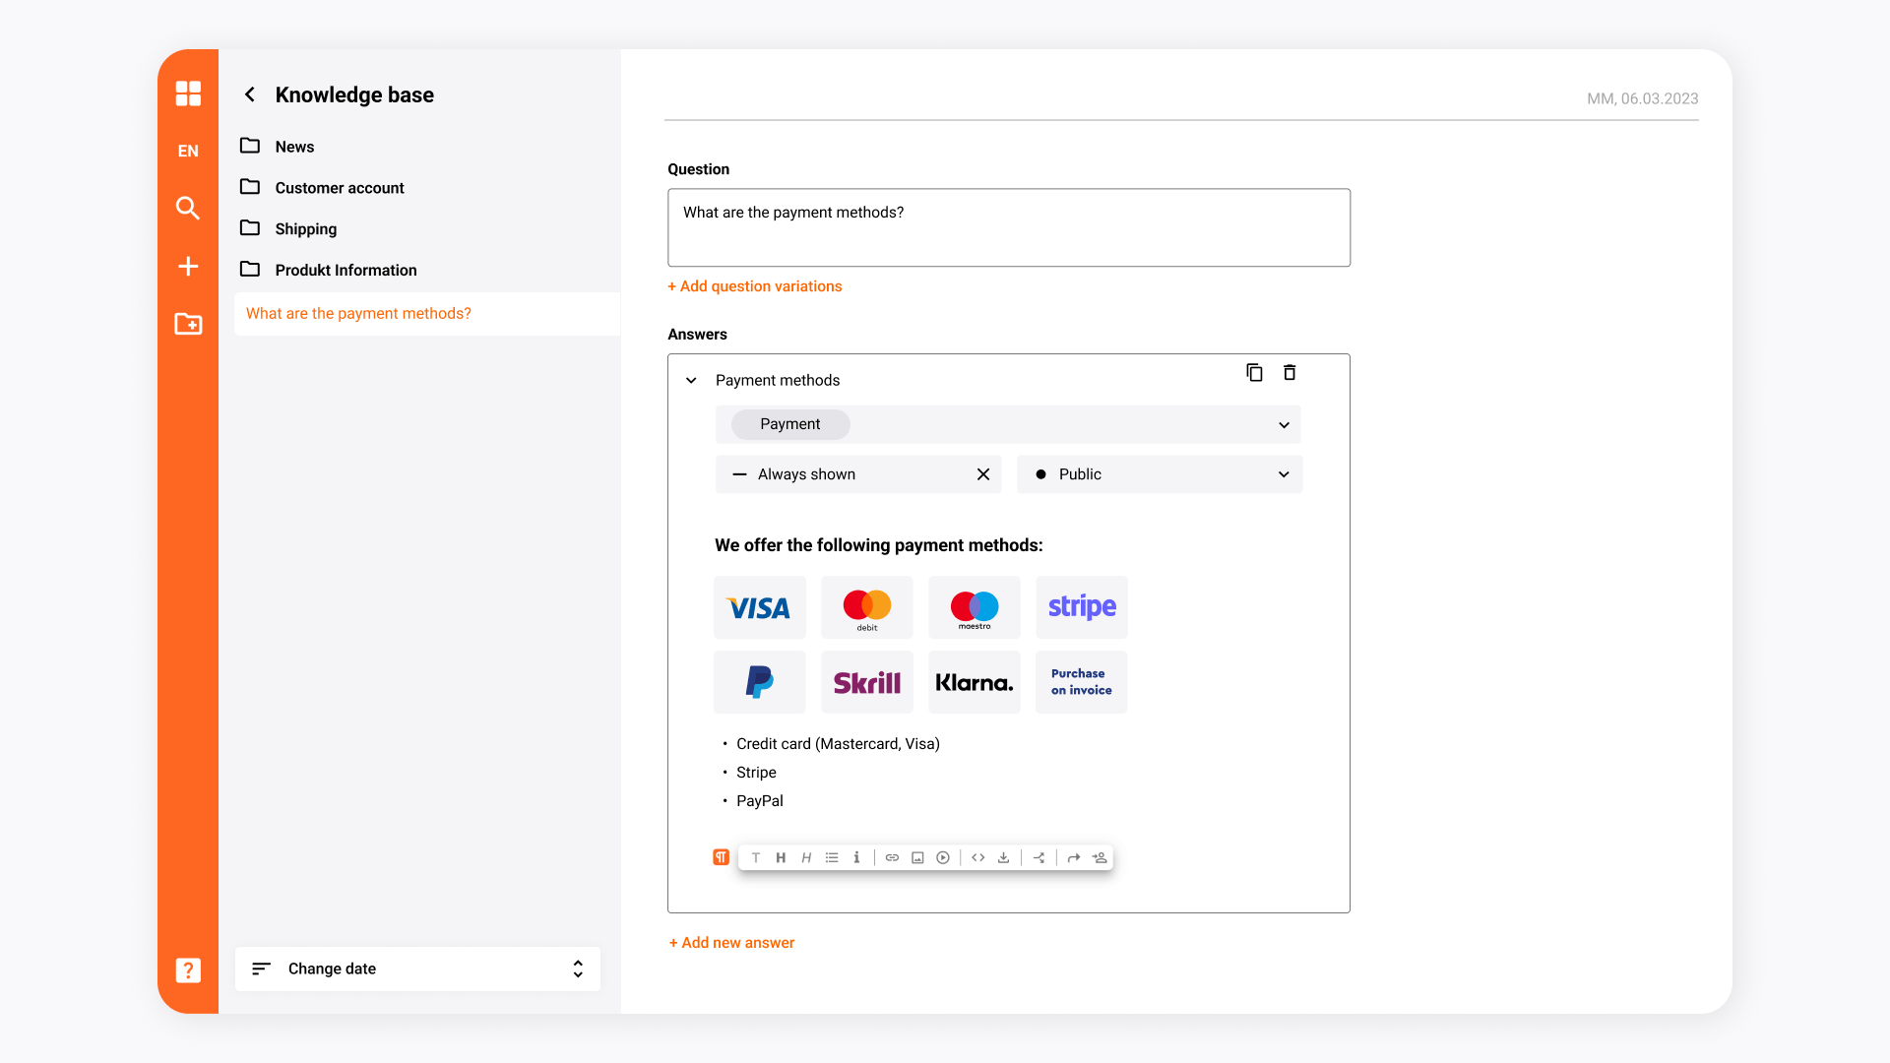
Task: Open the Always shown condition field
Action: (x=858, y=474)
